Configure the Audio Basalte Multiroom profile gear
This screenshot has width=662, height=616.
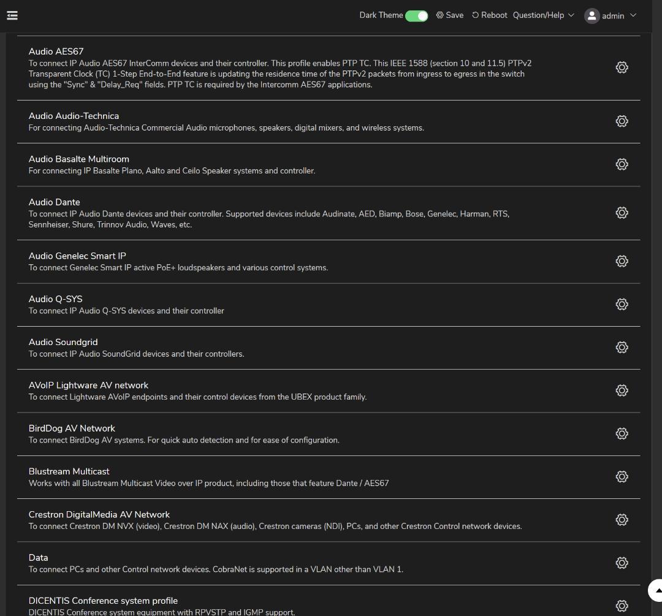tap(622, 164)
